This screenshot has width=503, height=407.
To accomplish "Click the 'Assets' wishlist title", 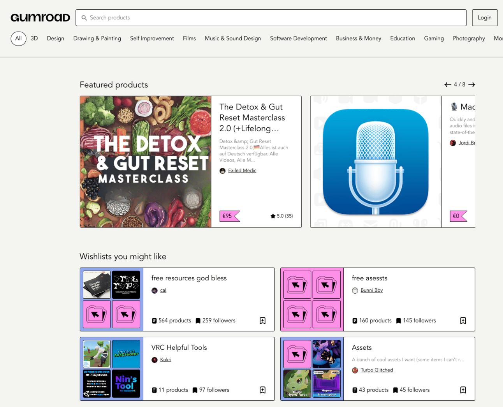I will (x=362, y=347).
